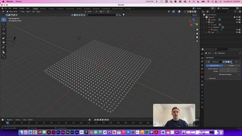The height and width of the screenshot is (136, 242).
Task: Toggle modifier show in viewport
Action: [x=228, y=62]
